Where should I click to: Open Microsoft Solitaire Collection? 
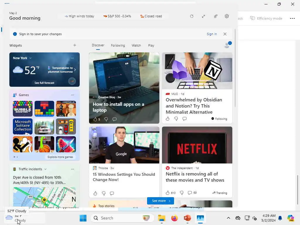tap(23, 127)
